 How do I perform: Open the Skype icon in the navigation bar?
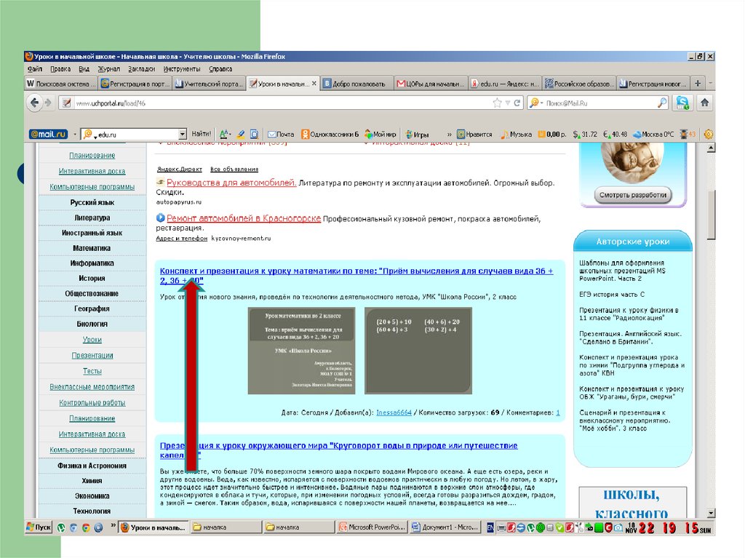[x=682, y=103]
